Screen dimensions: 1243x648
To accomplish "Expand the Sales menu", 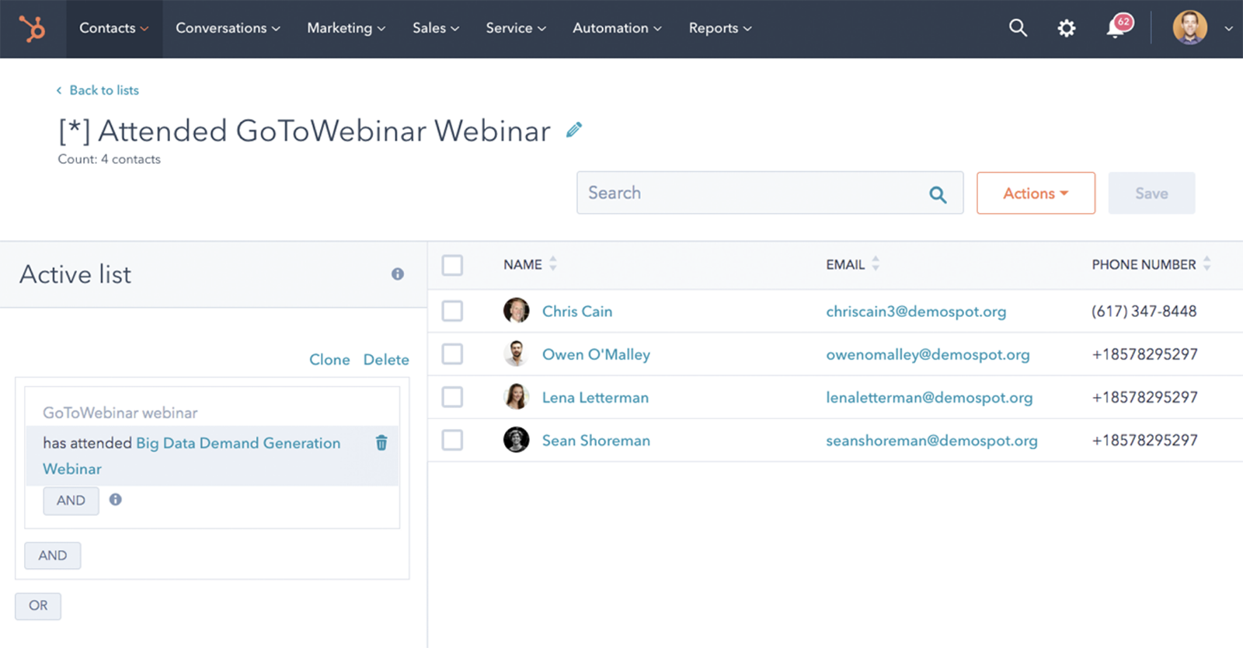I will [x=436, y=28].
